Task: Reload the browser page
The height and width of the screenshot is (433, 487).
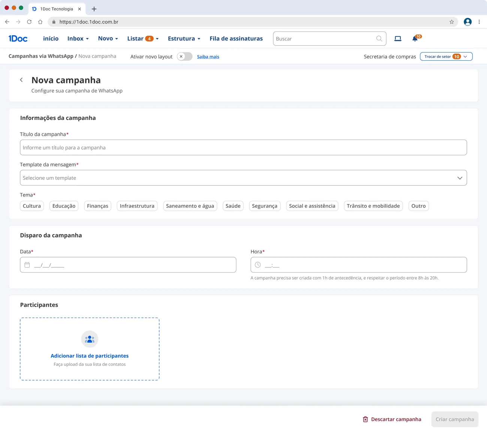Action: (x=29, y=22)
